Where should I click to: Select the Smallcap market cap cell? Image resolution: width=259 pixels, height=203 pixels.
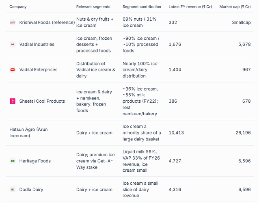(241, 22)
